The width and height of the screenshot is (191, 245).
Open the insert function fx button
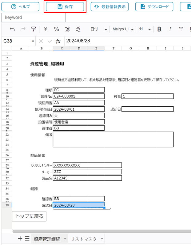click(x=58, y=41)
